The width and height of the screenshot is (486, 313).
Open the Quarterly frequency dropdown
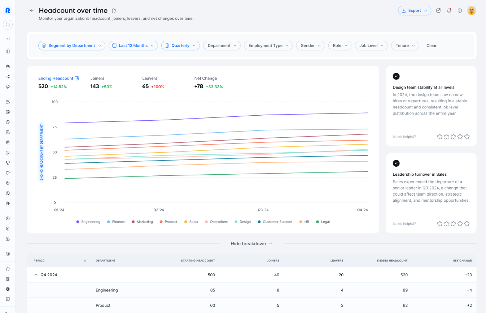(x=180, y=45)
